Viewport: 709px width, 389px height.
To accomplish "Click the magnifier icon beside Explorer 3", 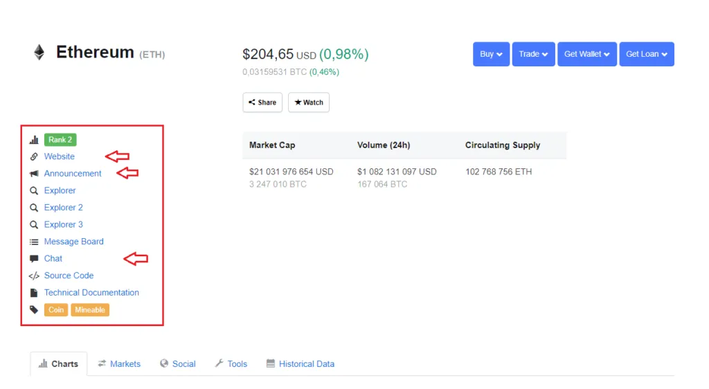I will [x=34, y=224].
